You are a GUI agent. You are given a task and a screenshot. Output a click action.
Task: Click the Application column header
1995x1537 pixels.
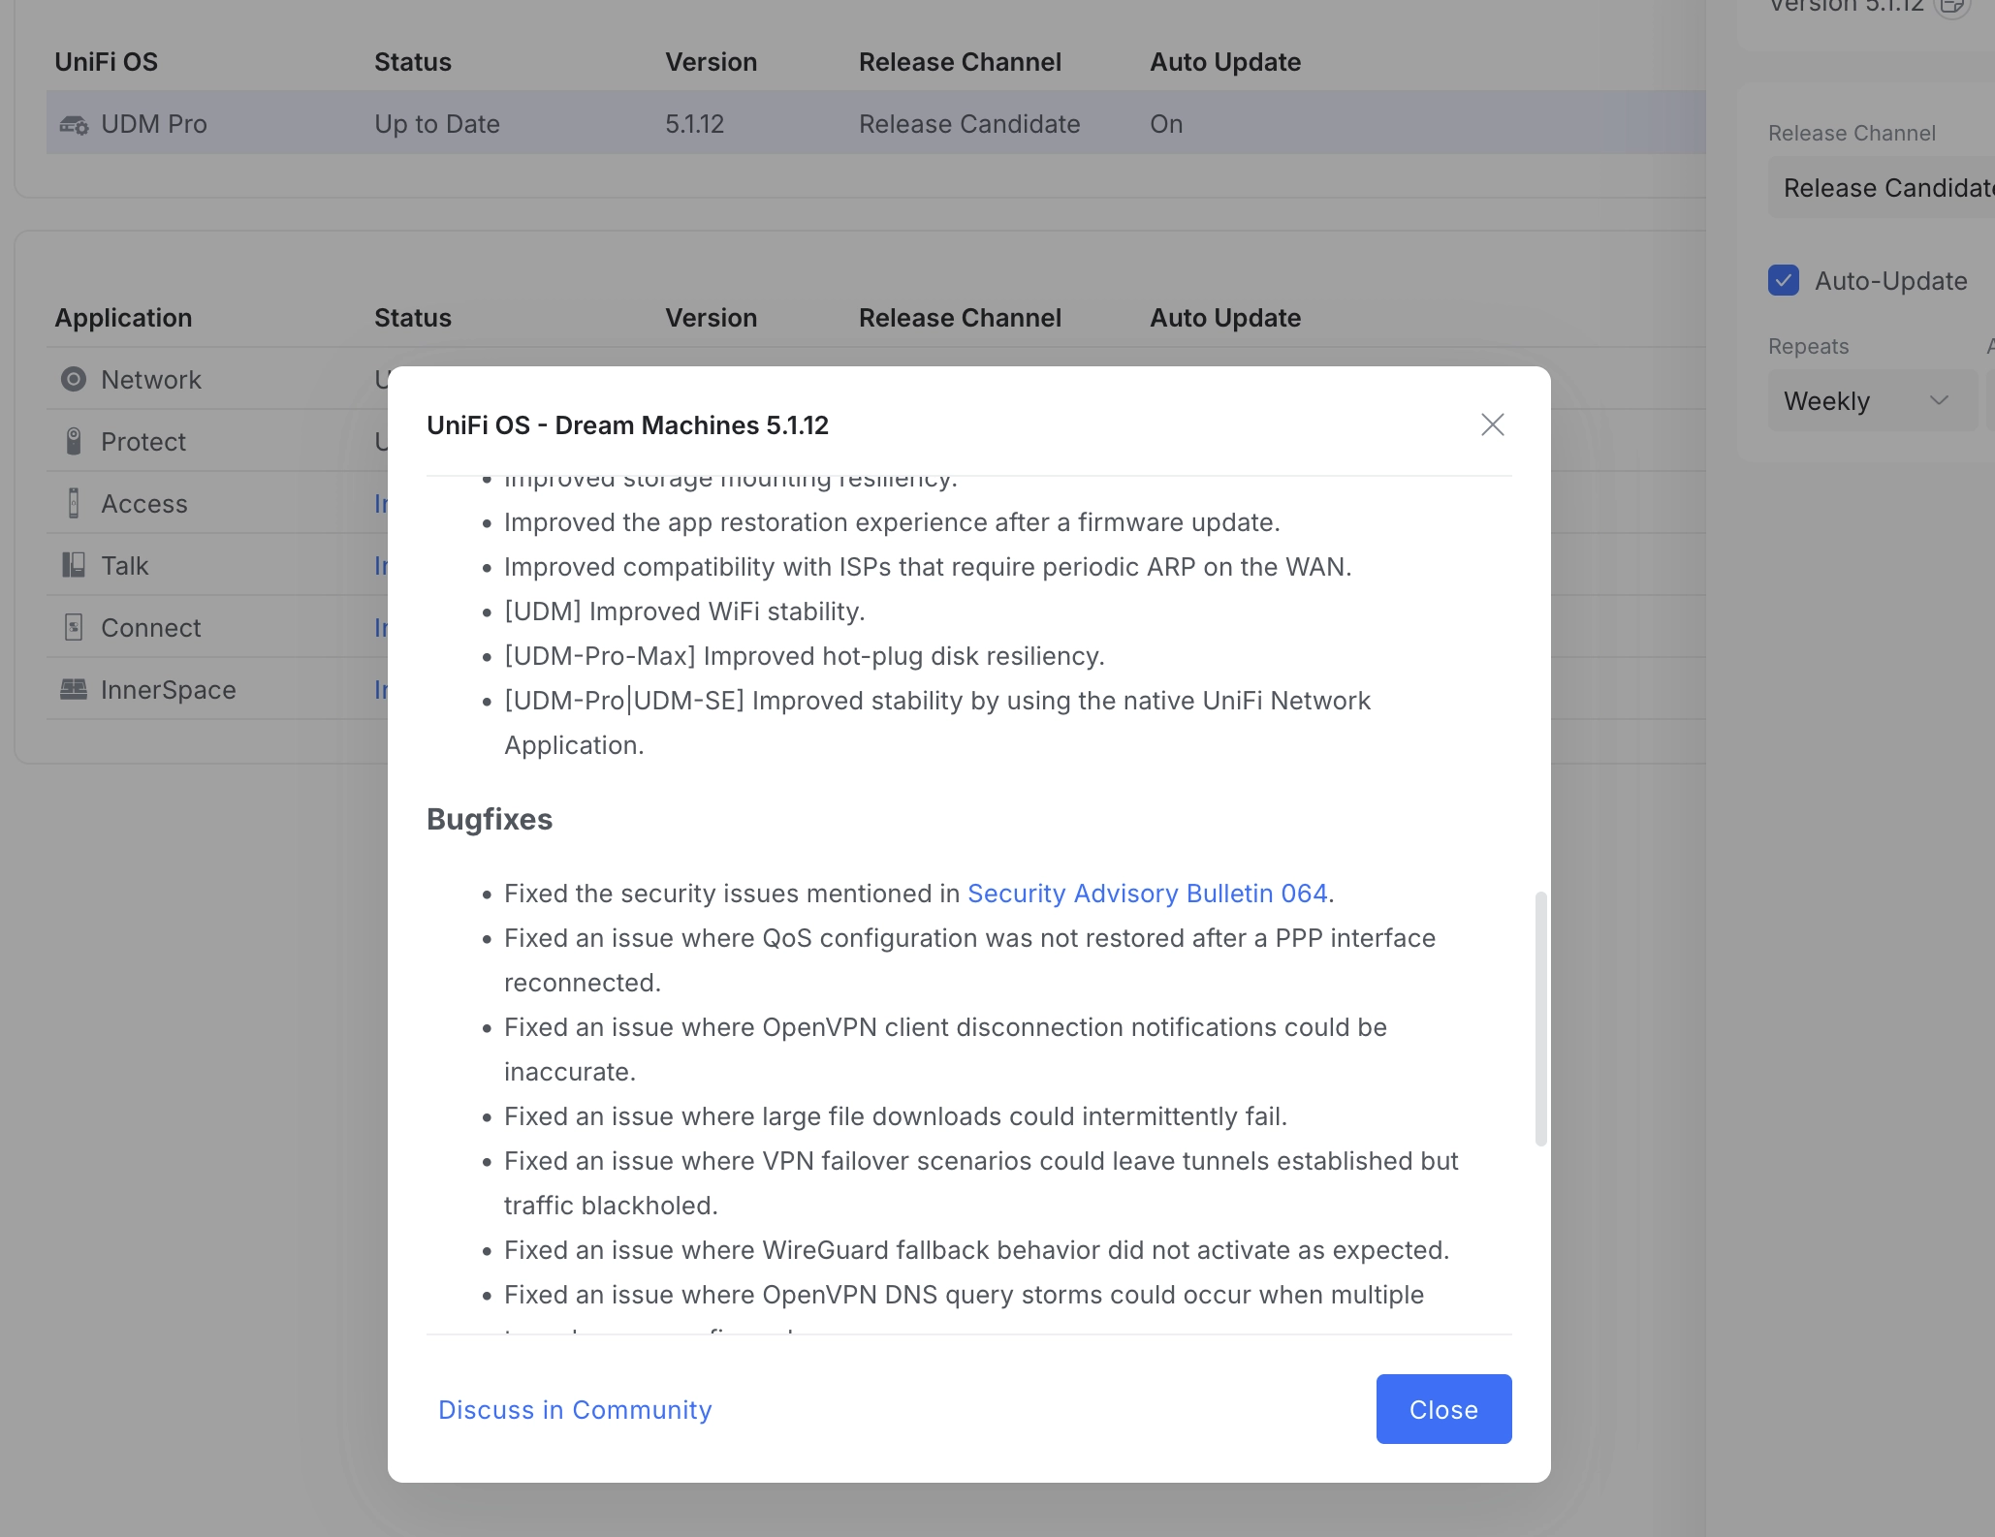pos(123,318)
